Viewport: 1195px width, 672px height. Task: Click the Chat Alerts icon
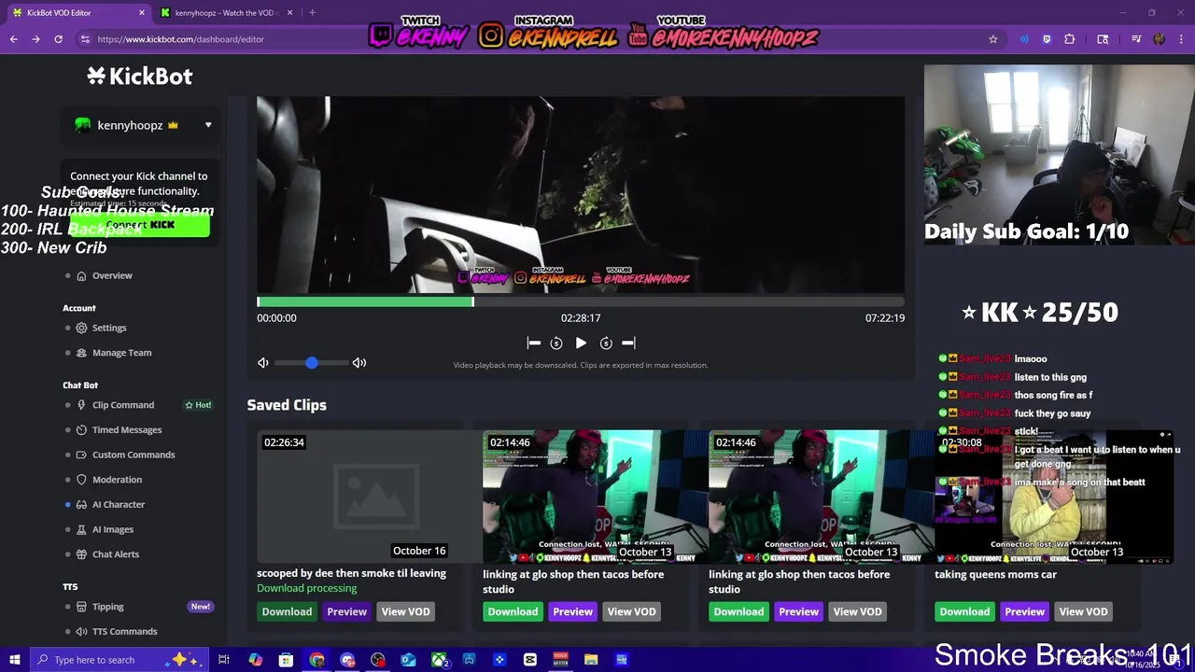[81, 554]
